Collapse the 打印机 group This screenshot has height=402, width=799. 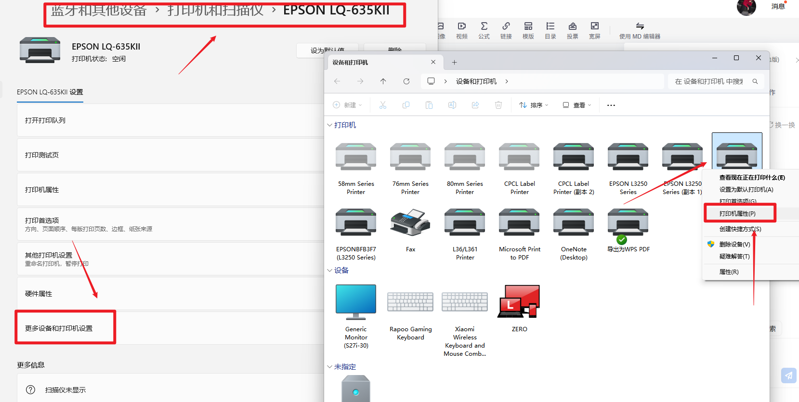tap(330, 125)
